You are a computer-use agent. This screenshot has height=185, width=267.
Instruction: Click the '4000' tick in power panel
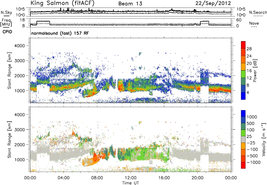pyautogui.click(x=19, y=46)
